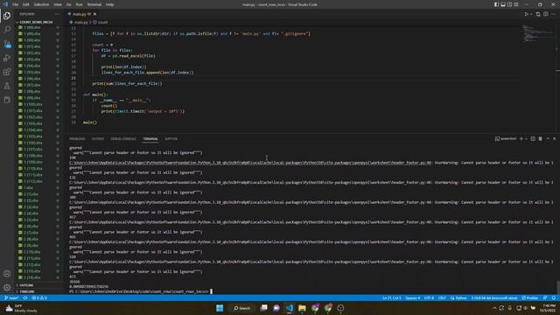This screenshot has height=315, width=560.
Task: Open the Search view in activity bar
Action: 7,30
